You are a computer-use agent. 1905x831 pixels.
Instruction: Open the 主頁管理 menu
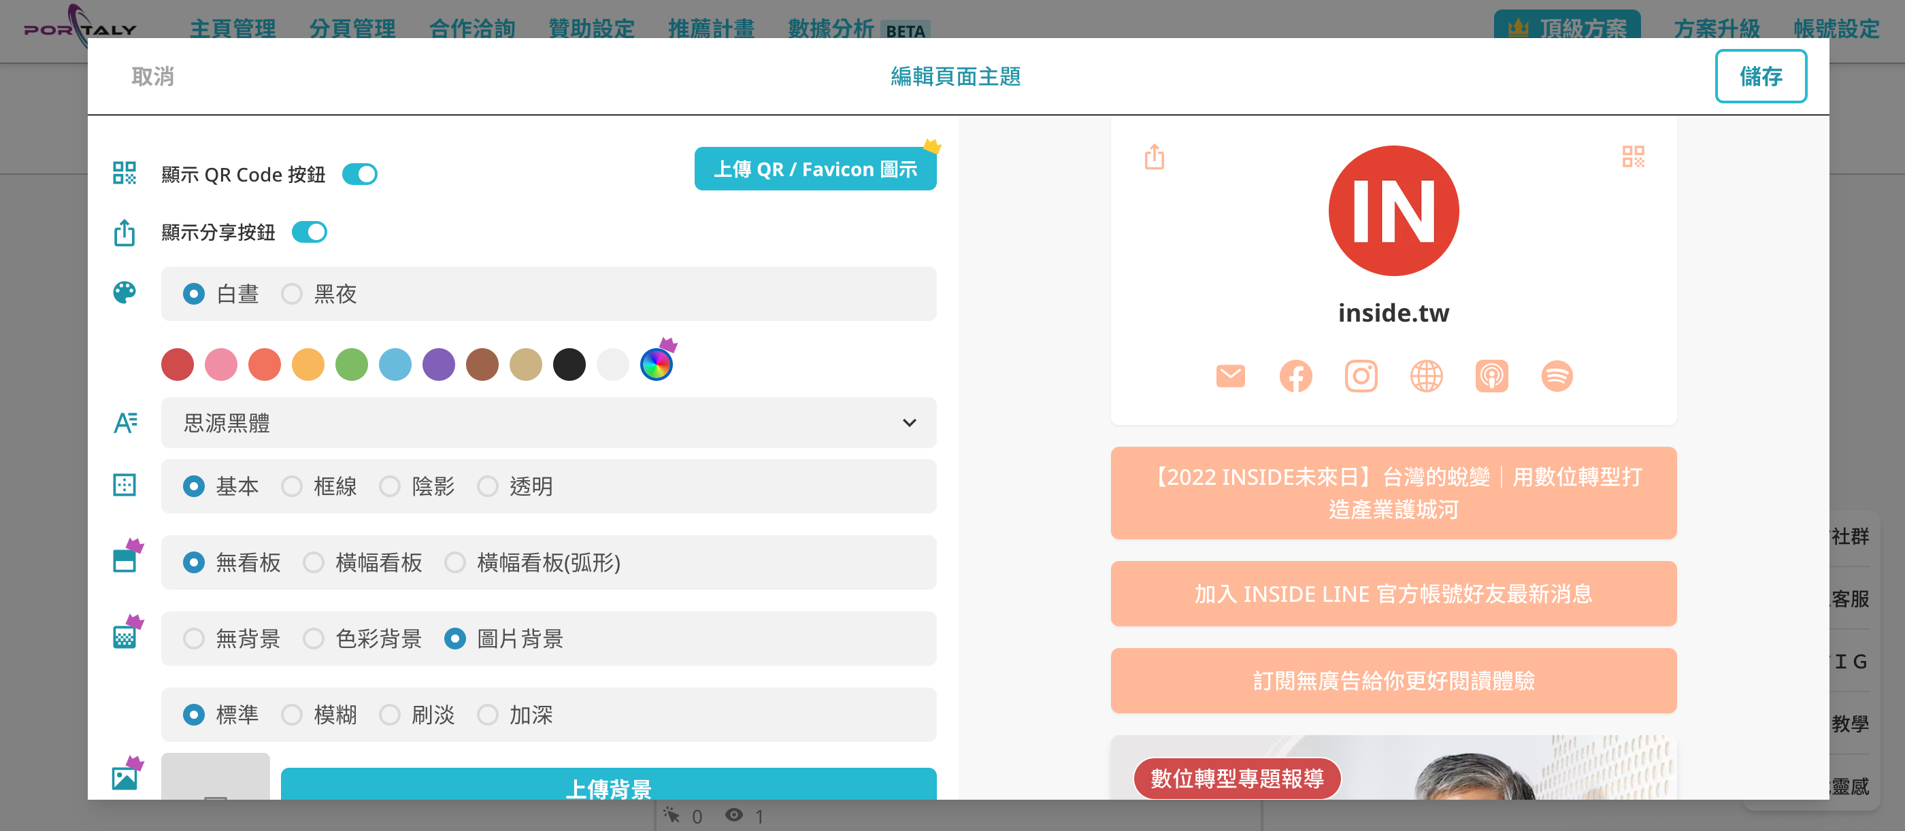(x=232, y=29)
